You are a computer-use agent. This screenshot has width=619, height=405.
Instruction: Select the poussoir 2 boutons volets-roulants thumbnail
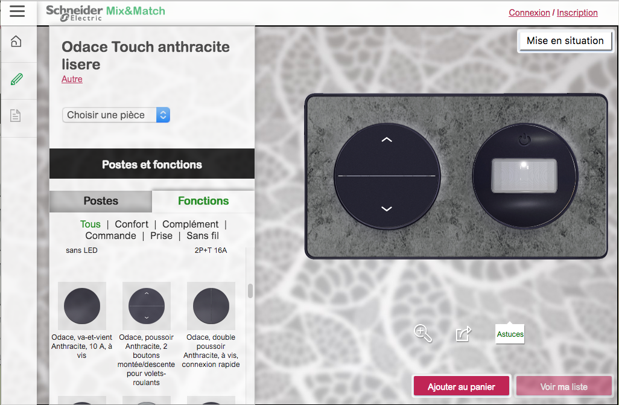pyautogui.click(x=147, y=306)
